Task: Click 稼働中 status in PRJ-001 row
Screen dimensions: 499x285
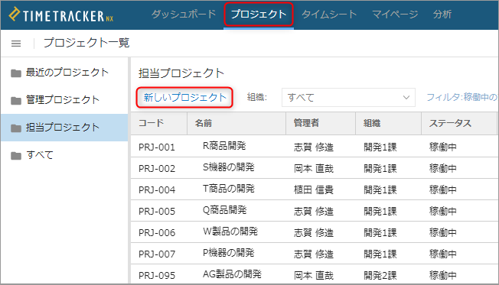Action: click(442, 147)
